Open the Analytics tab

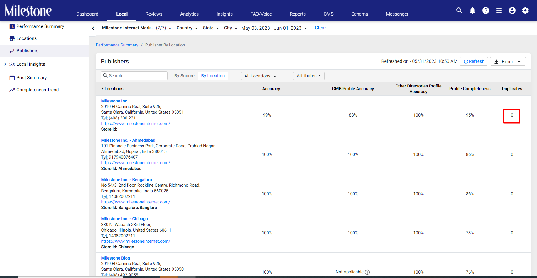point(189,14)
